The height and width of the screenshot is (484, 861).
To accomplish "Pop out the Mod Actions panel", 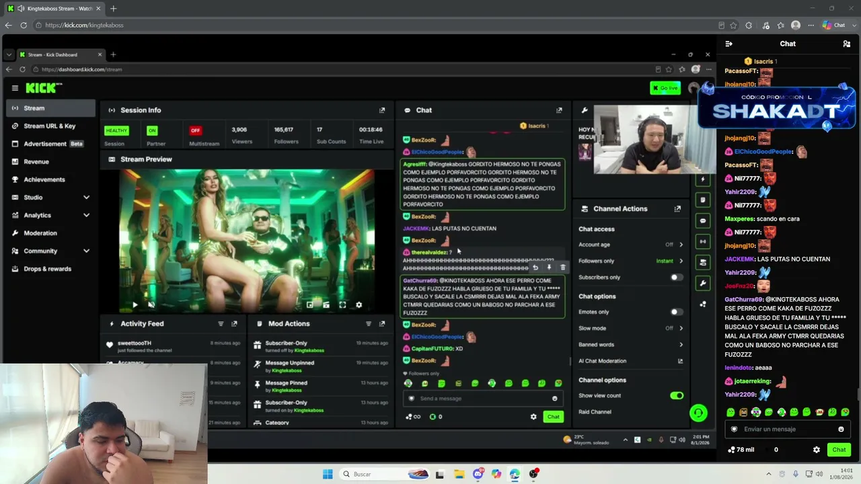I will [x=382, y=324].
